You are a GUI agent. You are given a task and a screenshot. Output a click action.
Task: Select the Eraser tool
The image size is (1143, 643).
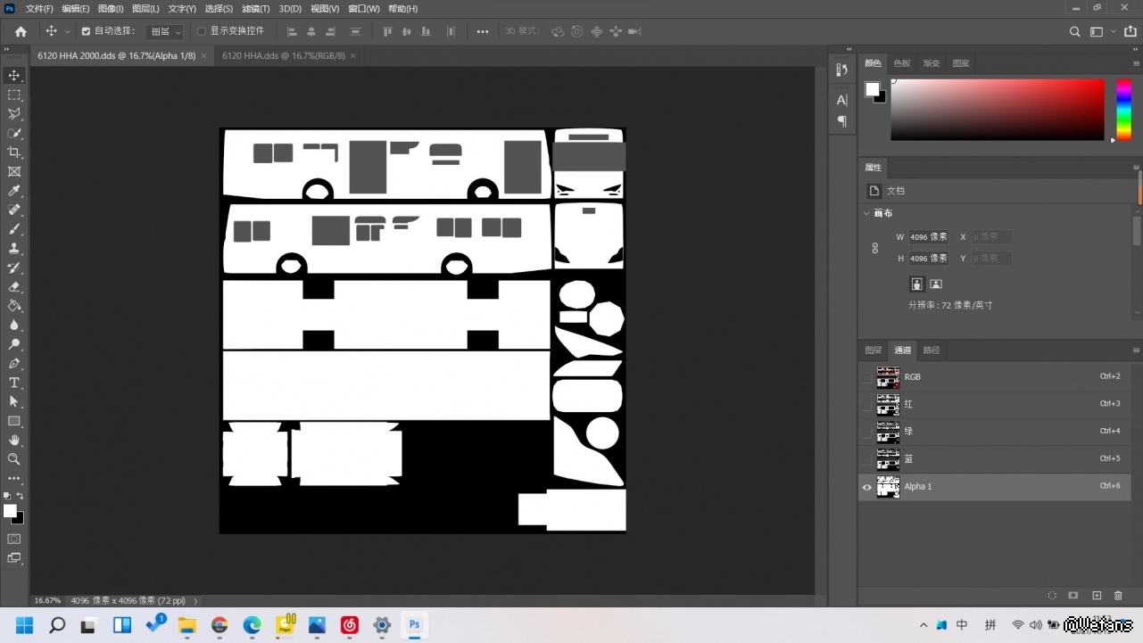coord(14,287)
